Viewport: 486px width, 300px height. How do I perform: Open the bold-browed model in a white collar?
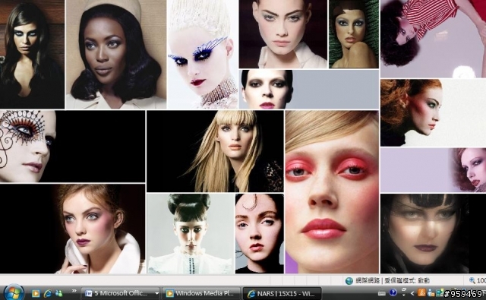click(283, 34)
